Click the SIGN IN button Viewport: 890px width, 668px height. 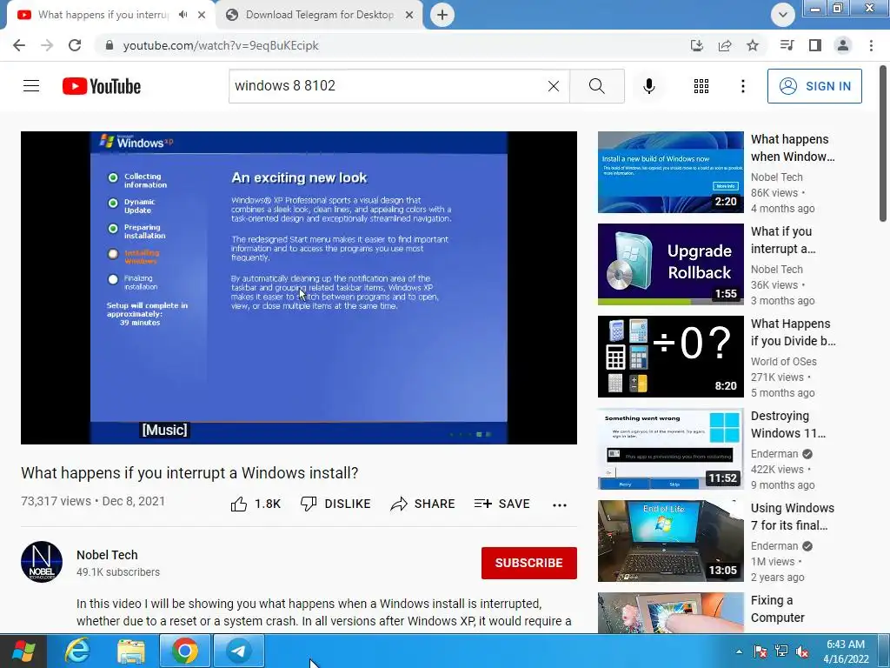[x=814, y=86]
